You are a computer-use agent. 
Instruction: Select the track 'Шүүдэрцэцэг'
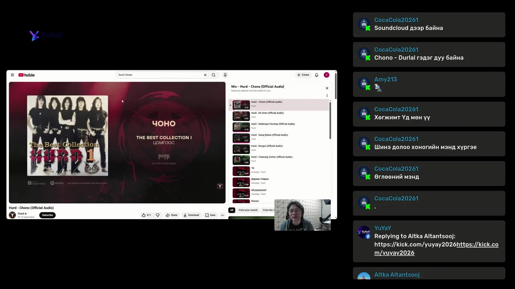280,193
